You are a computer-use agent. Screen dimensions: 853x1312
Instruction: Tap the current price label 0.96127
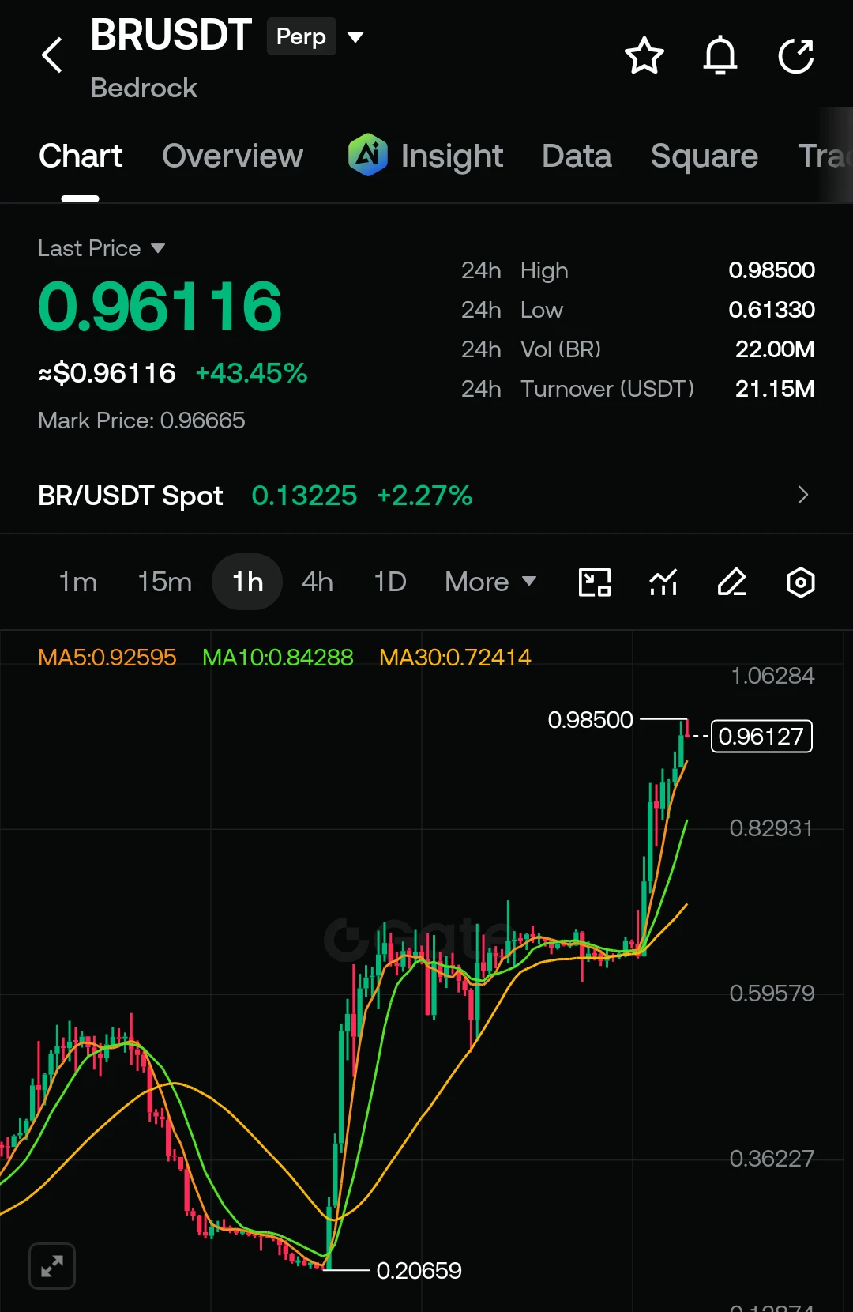coord(761,737)
